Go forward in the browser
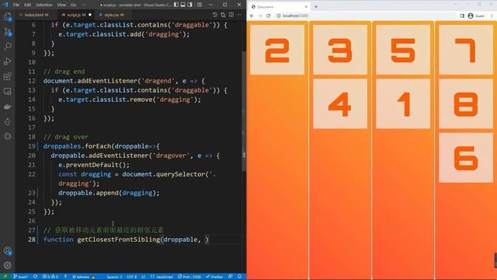The image size is (497, 280). pos(260,16)
